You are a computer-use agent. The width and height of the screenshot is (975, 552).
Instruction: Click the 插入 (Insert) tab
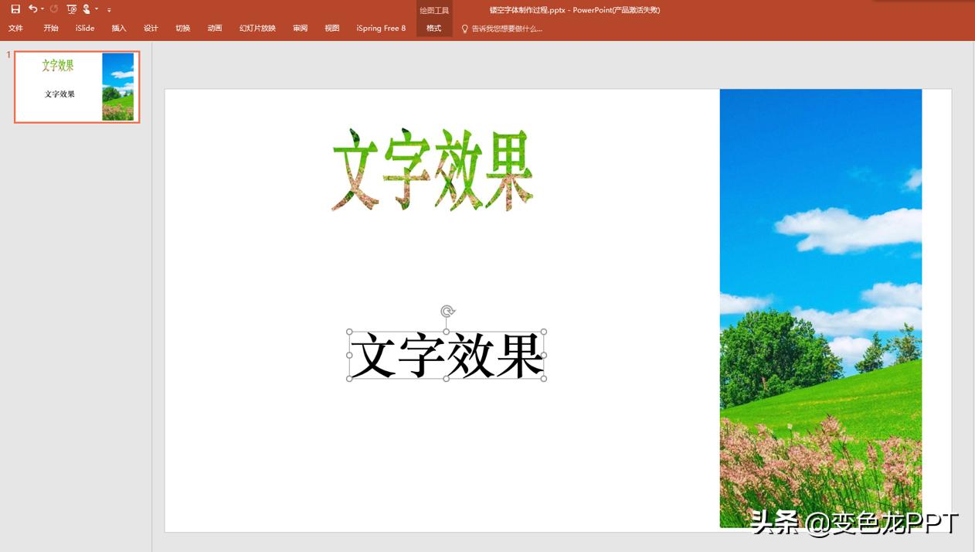[118, 29]
